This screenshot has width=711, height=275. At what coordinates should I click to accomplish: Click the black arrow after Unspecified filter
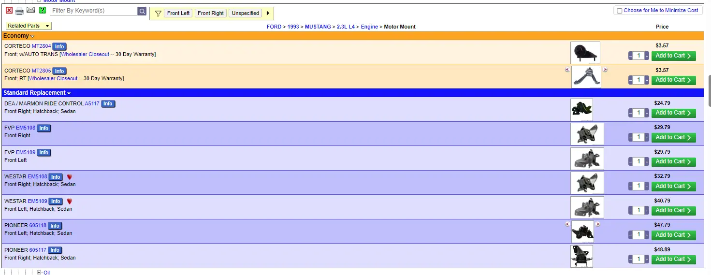268,13
